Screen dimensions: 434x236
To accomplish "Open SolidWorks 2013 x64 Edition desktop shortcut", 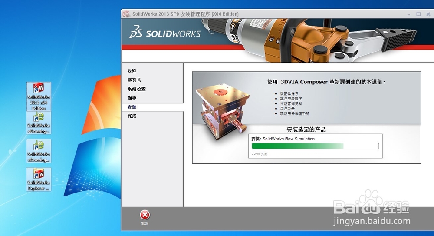I will click(x=39, y=96).
